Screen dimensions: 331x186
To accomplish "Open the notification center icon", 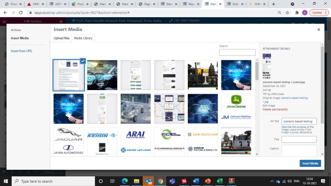I will tap(323, 181).
